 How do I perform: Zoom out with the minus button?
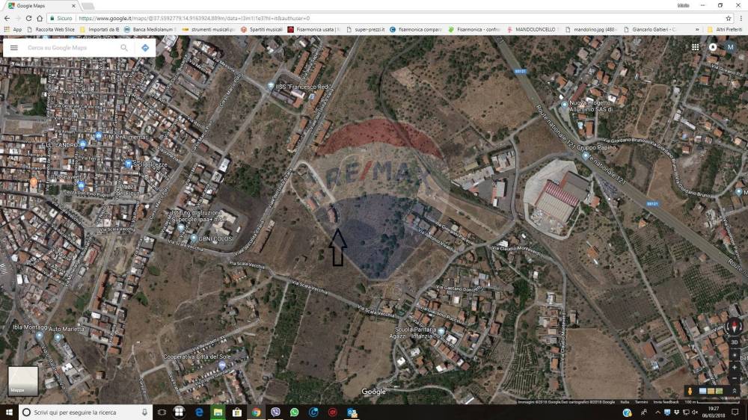pyautogui.click(x=735, y=378)
